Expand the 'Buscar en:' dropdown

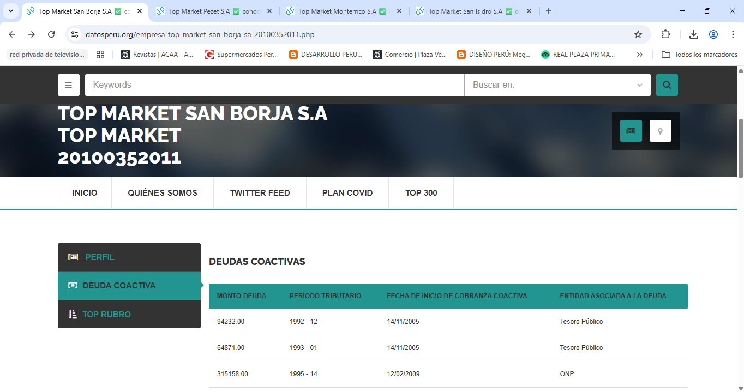coord(557,85)
